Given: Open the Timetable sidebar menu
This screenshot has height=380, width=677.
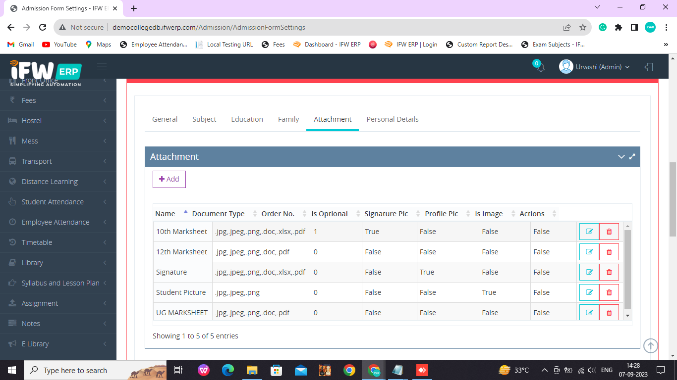Looking at the screenshot, I should (58, 242).
